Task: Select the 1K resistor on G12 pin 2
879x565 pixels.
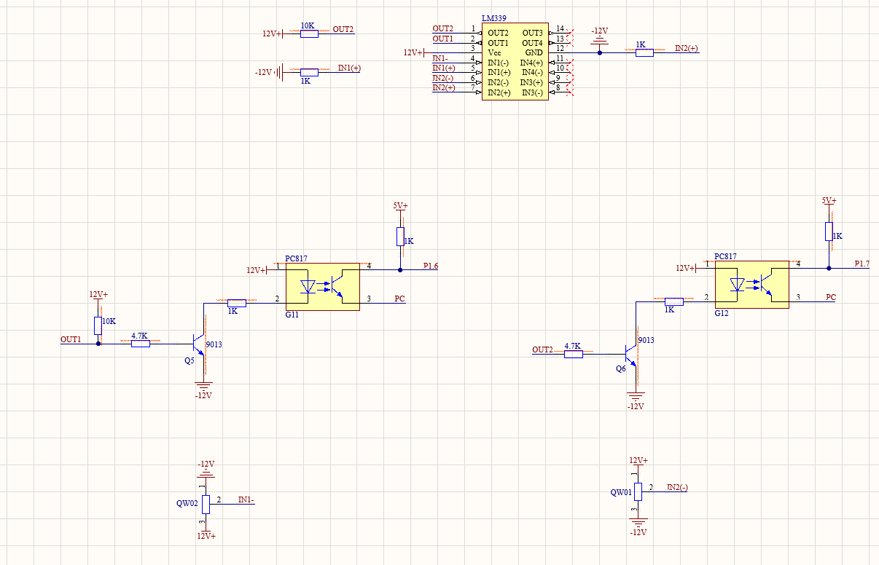Action: tap(673, 301)
